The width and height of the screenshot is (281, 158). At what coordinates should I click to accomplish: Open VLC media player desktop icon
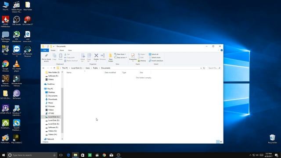click(x=17, y=66)
